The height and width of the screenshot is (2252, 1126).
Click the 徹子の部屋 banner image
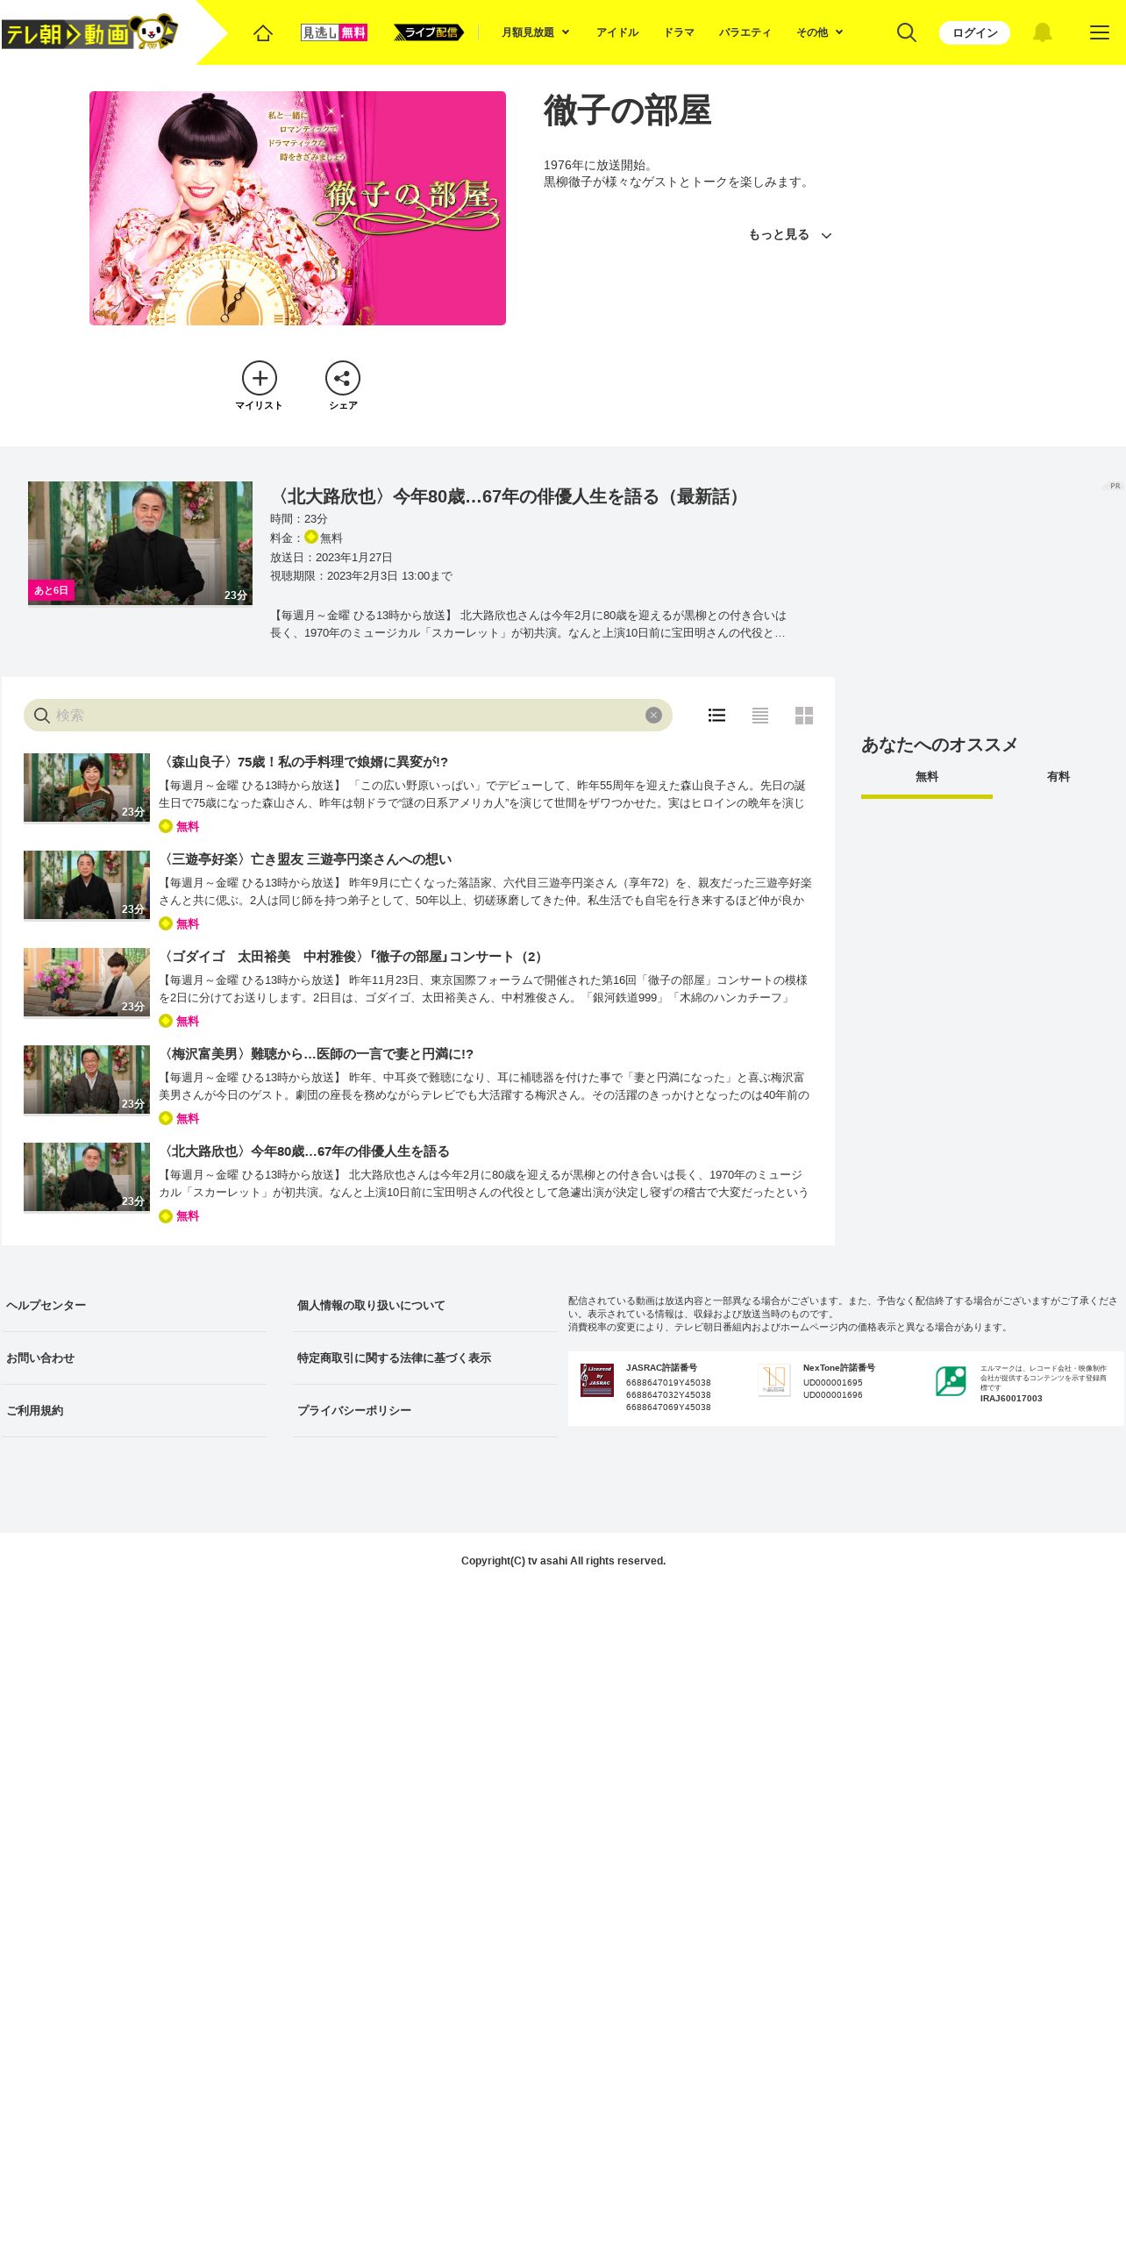(297, 208)
